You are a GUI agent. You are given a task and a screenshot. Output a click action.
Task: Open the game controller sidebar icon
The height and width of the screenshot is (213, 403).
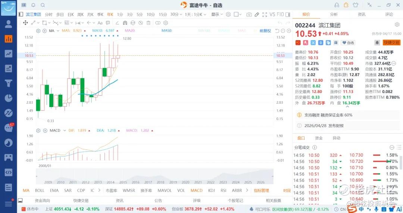click(x=9, y=157)
